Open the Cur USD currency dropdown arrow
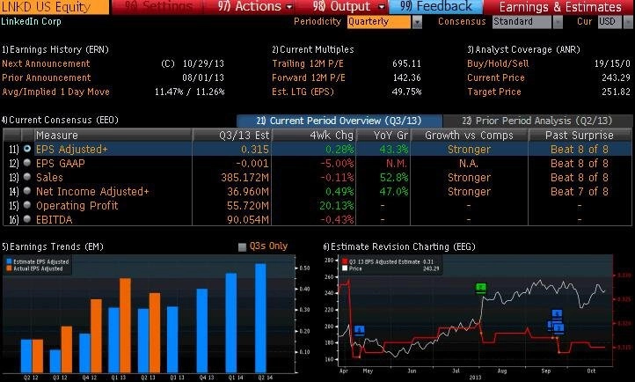This screenshot has width=635, height=382. 628,22
